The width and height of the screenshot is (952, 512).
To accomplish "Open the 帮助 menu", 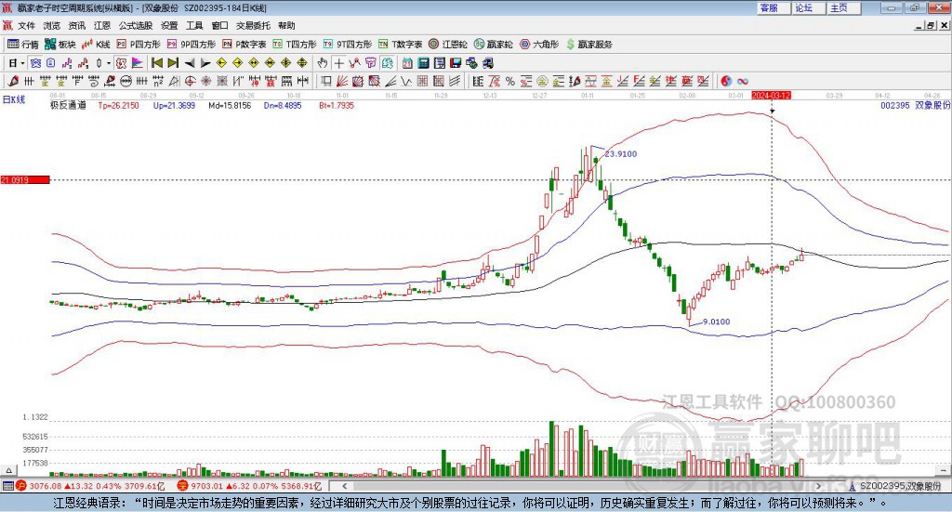I will coord(286,25).
